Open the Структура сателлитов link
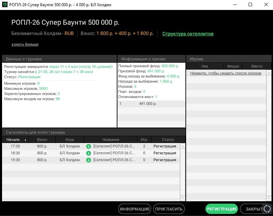The image size is (273, 216). pyautogui.click(x=188, y=34)
